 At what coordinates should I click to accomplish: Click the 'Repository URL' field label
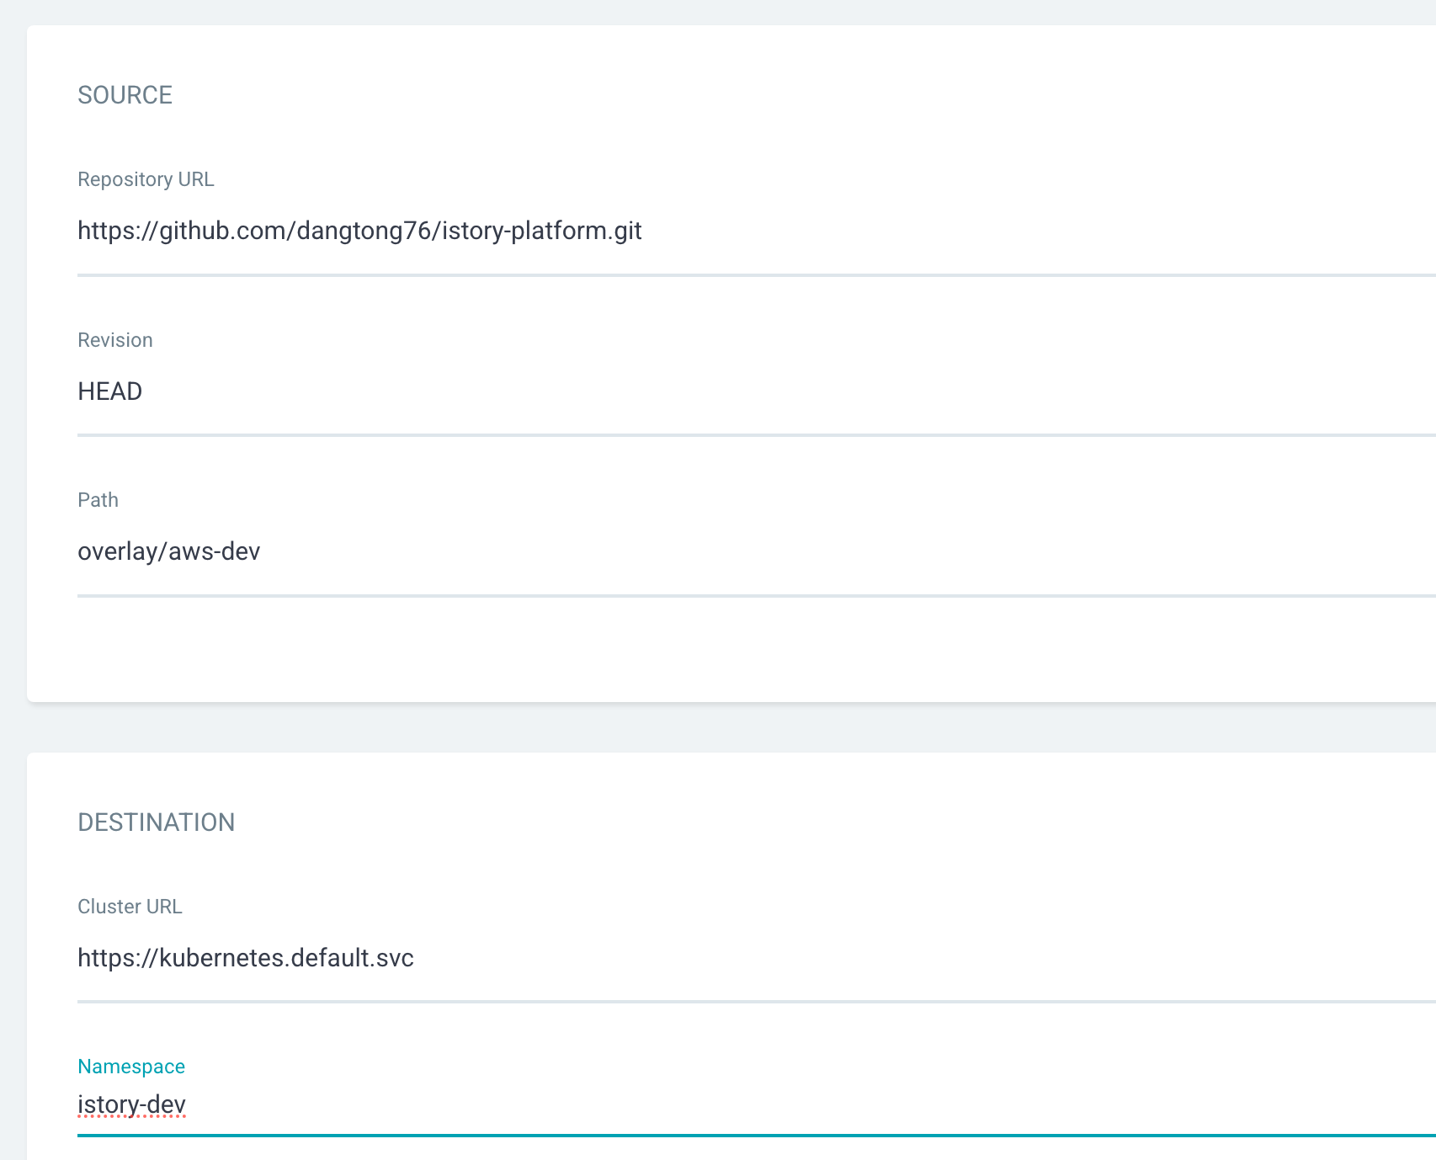pos(146,179)
